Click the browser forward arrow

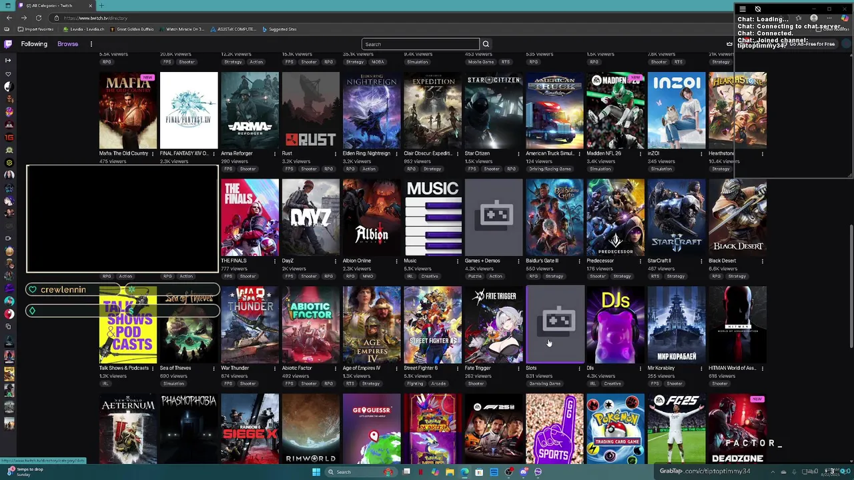click(23, 18)
